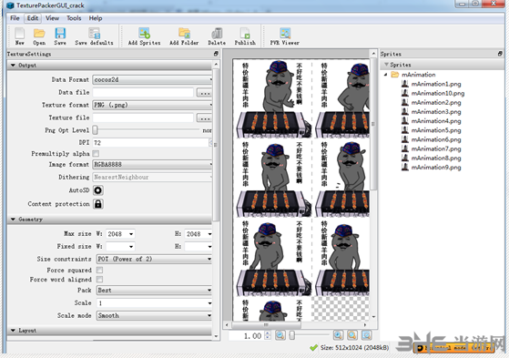Click the mAnimation1.png thumbnail icon

(405, 84)
